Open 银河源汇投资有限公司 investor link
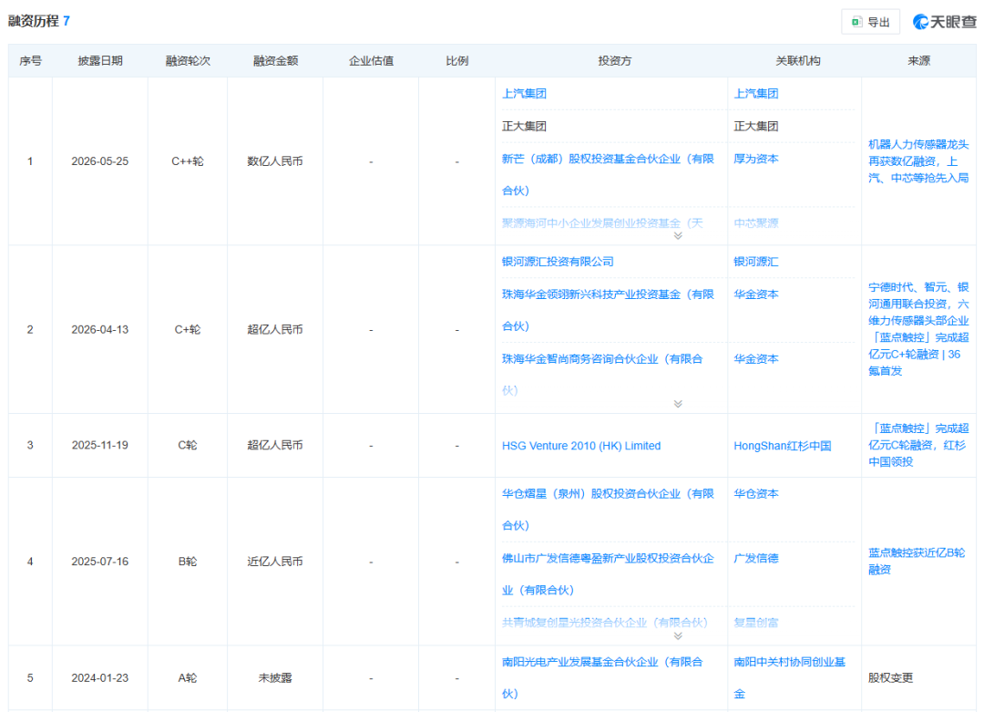 click(558, 262)
